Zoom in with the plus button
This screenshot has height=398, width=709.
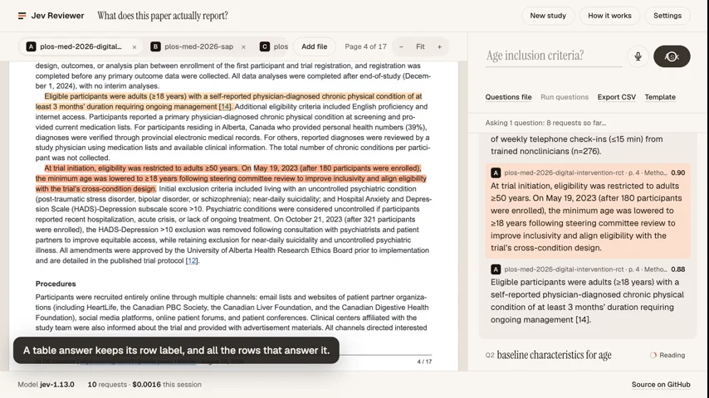pos(439,46)
